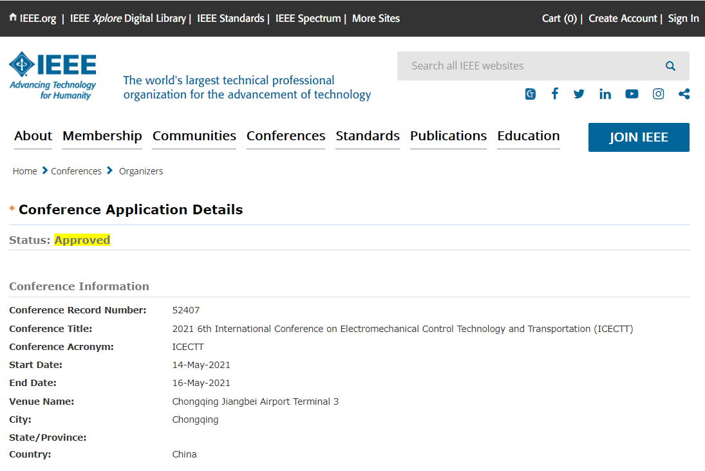
Task: Select the conference title text
Action: pyautogui.click(x=402, y=329)
